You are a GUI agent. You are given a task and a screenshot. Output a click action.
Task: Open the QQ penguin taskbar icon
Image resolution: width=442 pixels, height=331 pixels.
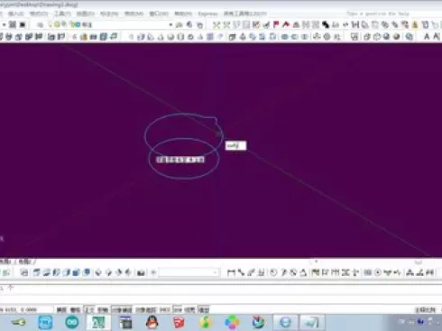click(x=152, y=322)
